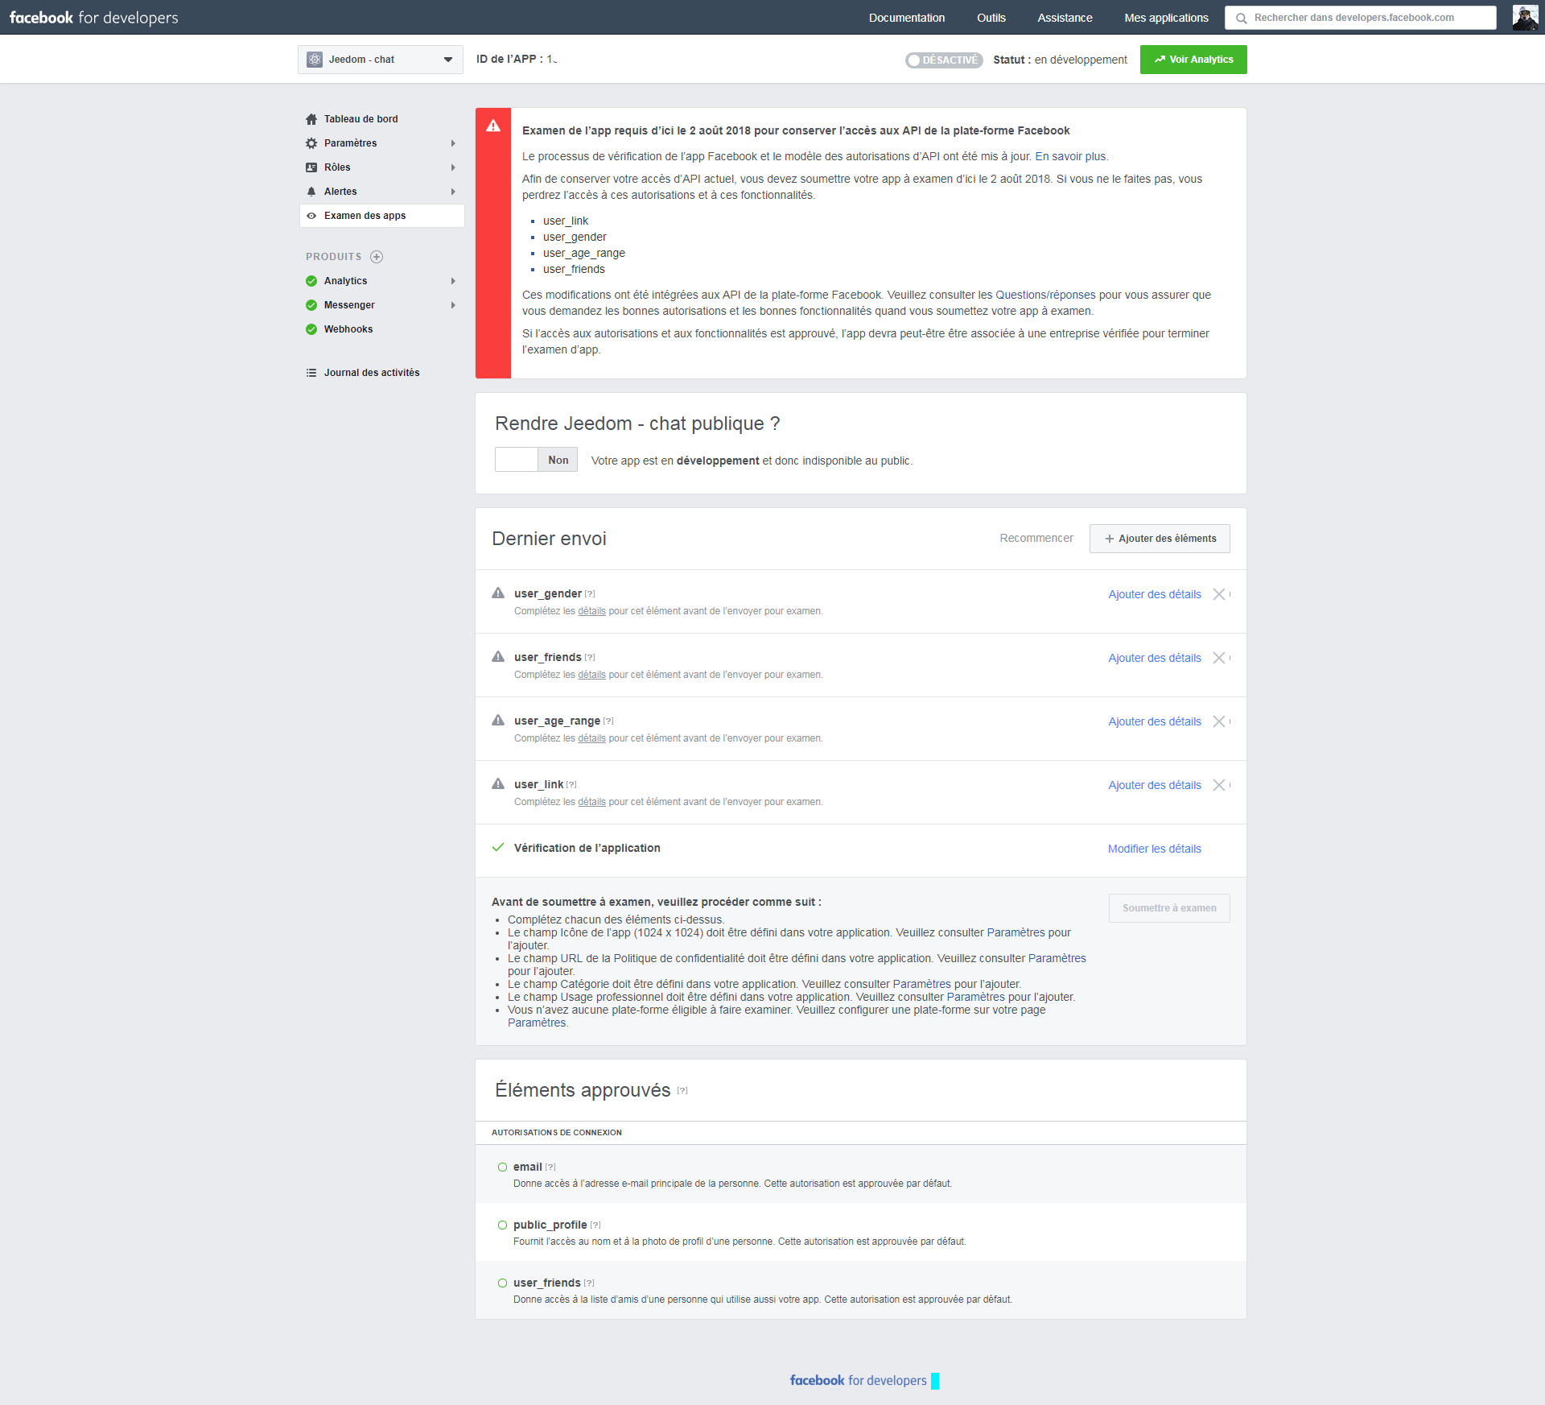
Task: Click the Voir Analytics button
Action: (x=1193, y=60)
